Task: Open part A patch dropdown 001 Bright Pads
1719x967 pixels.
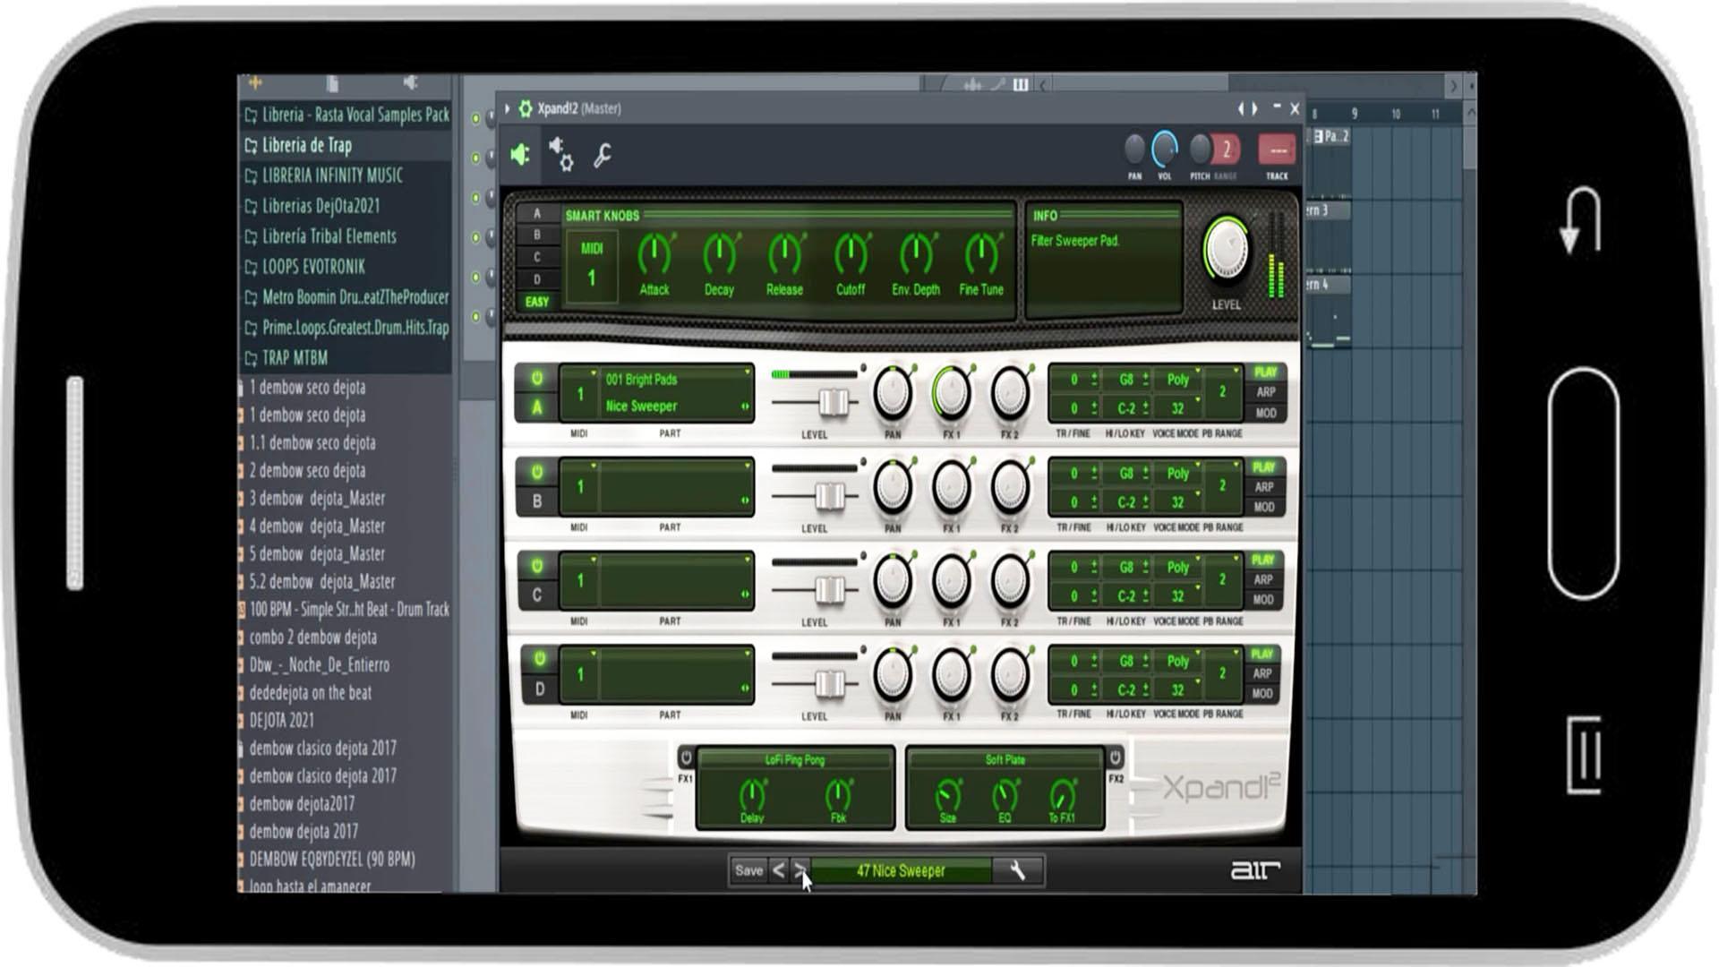Action: point(677,380)
